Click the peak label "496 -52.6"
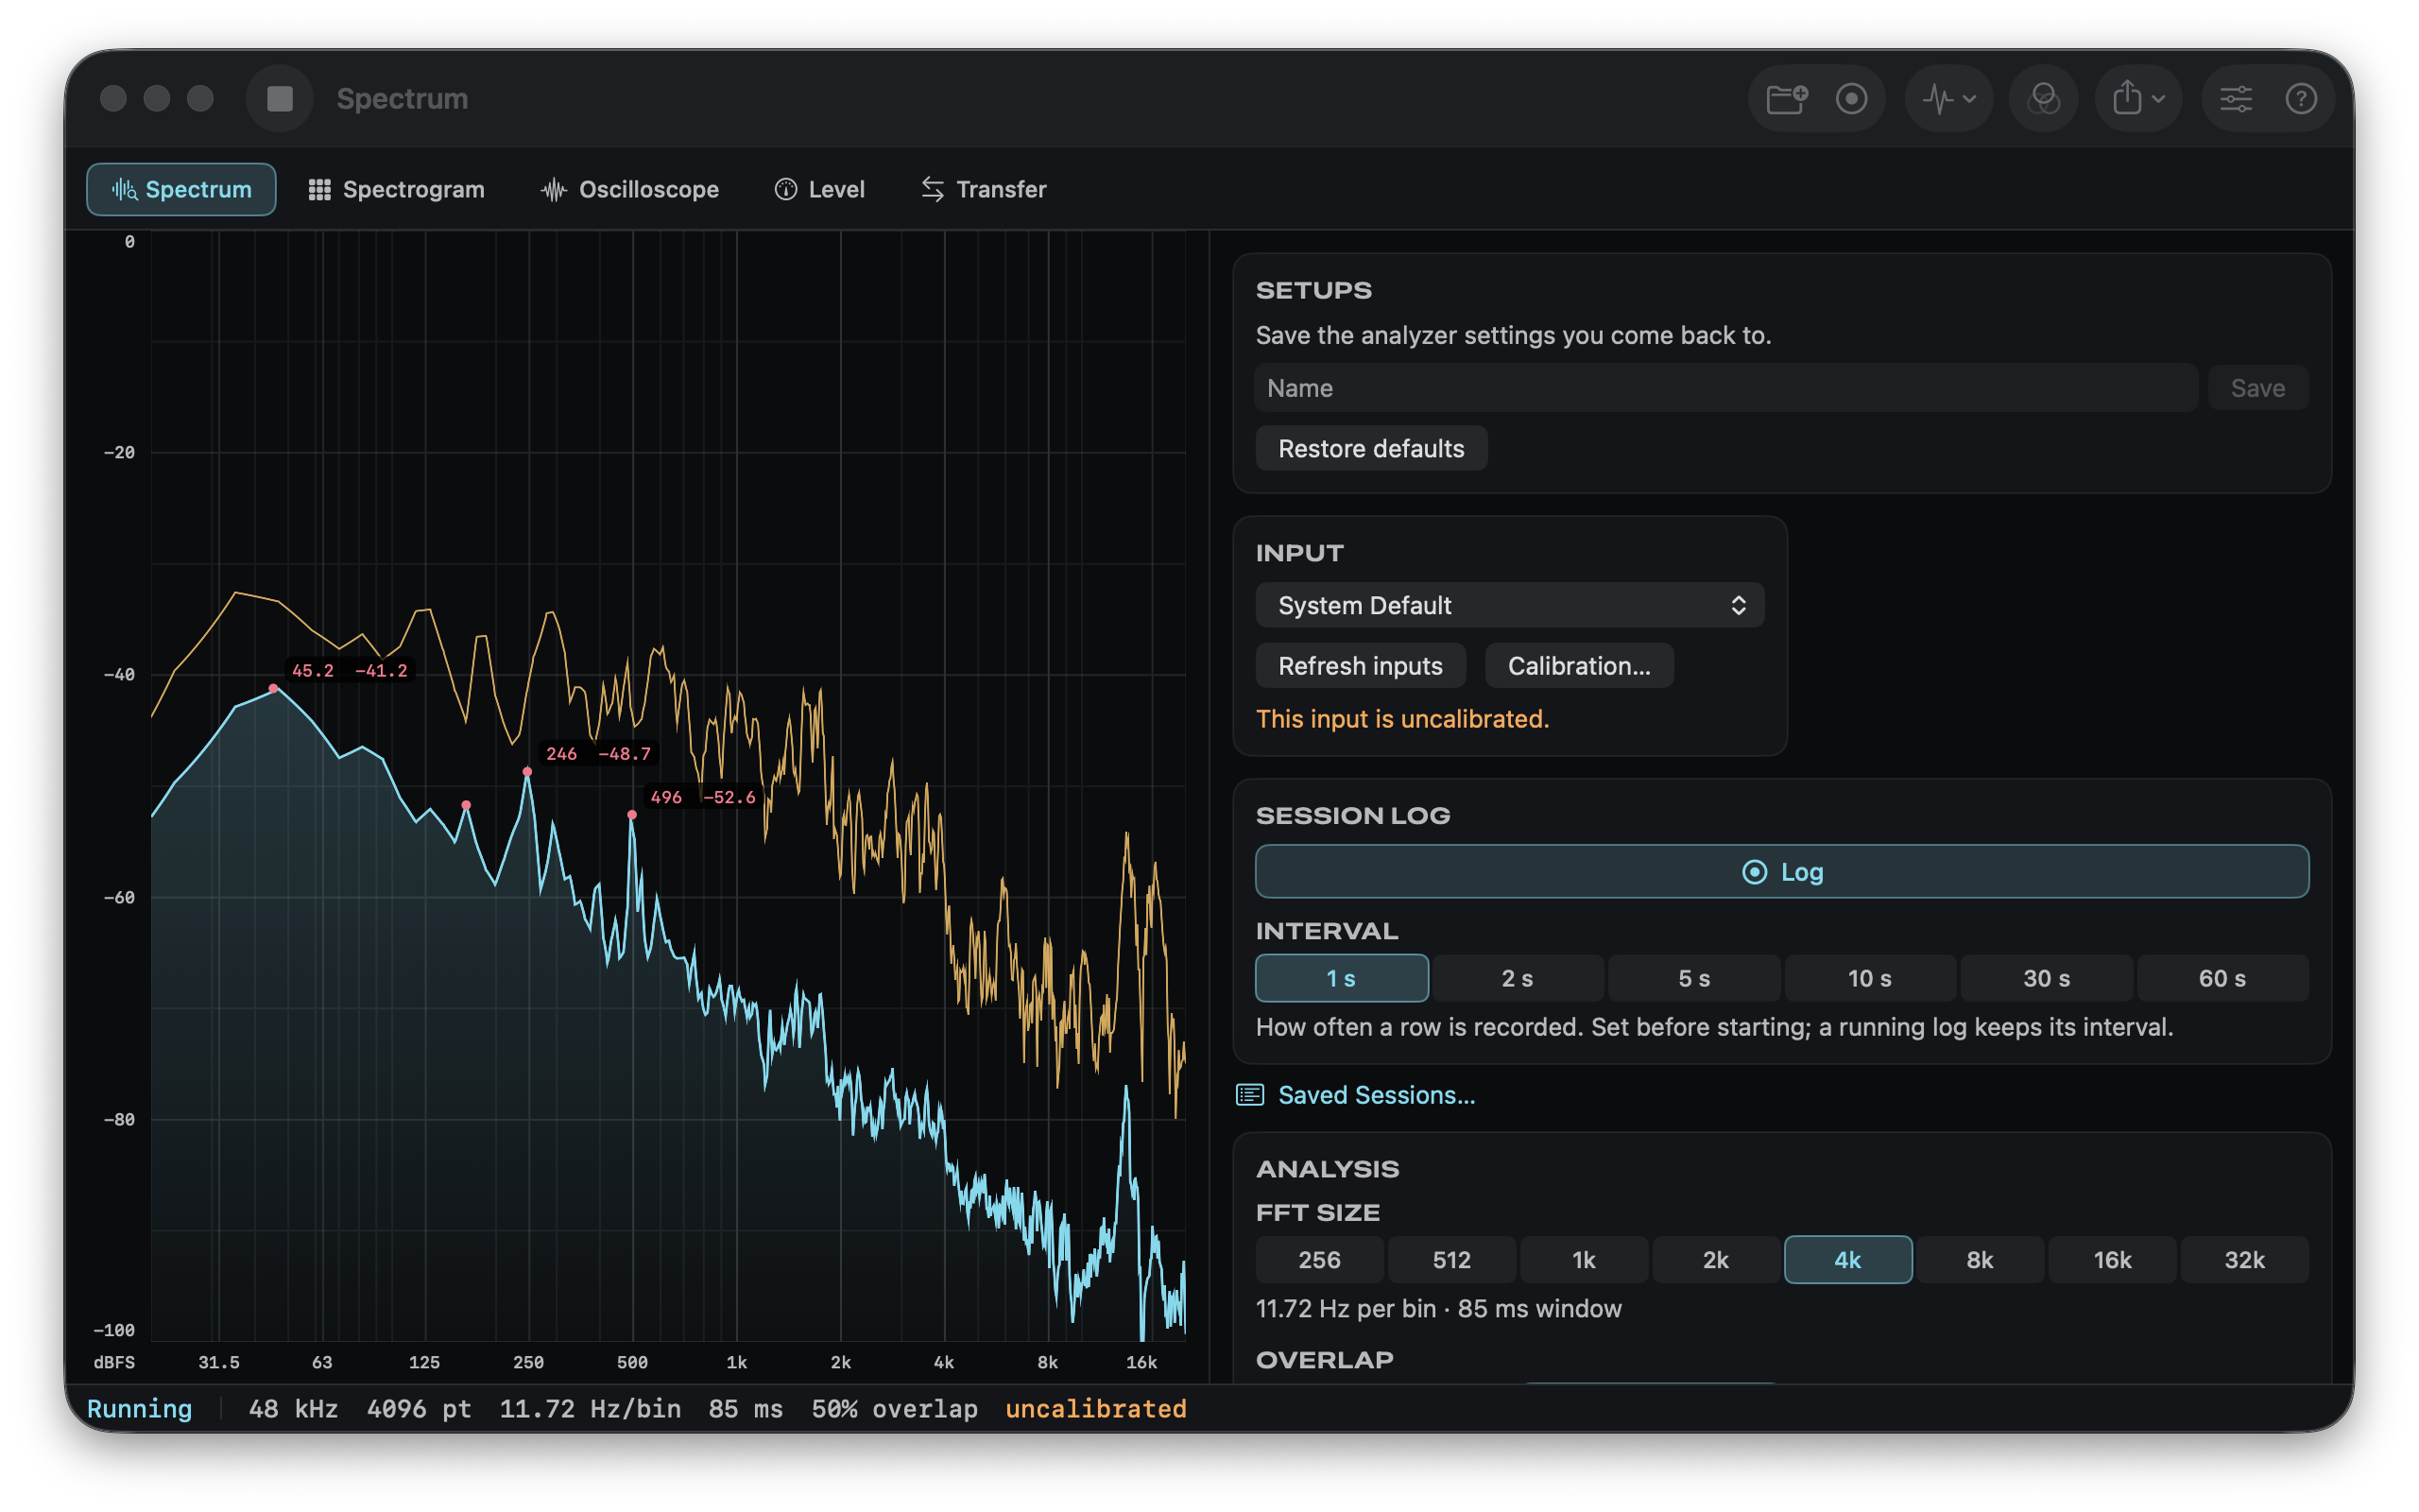Image resolution: width=2419 pixels, height=1512 pixels. (x=703, y=797)
